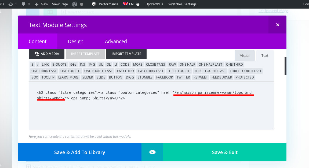Viewport: 309px width, 168px height.
Task: Insert the SLIDER shortcode
Action: [x=88, y=77]
